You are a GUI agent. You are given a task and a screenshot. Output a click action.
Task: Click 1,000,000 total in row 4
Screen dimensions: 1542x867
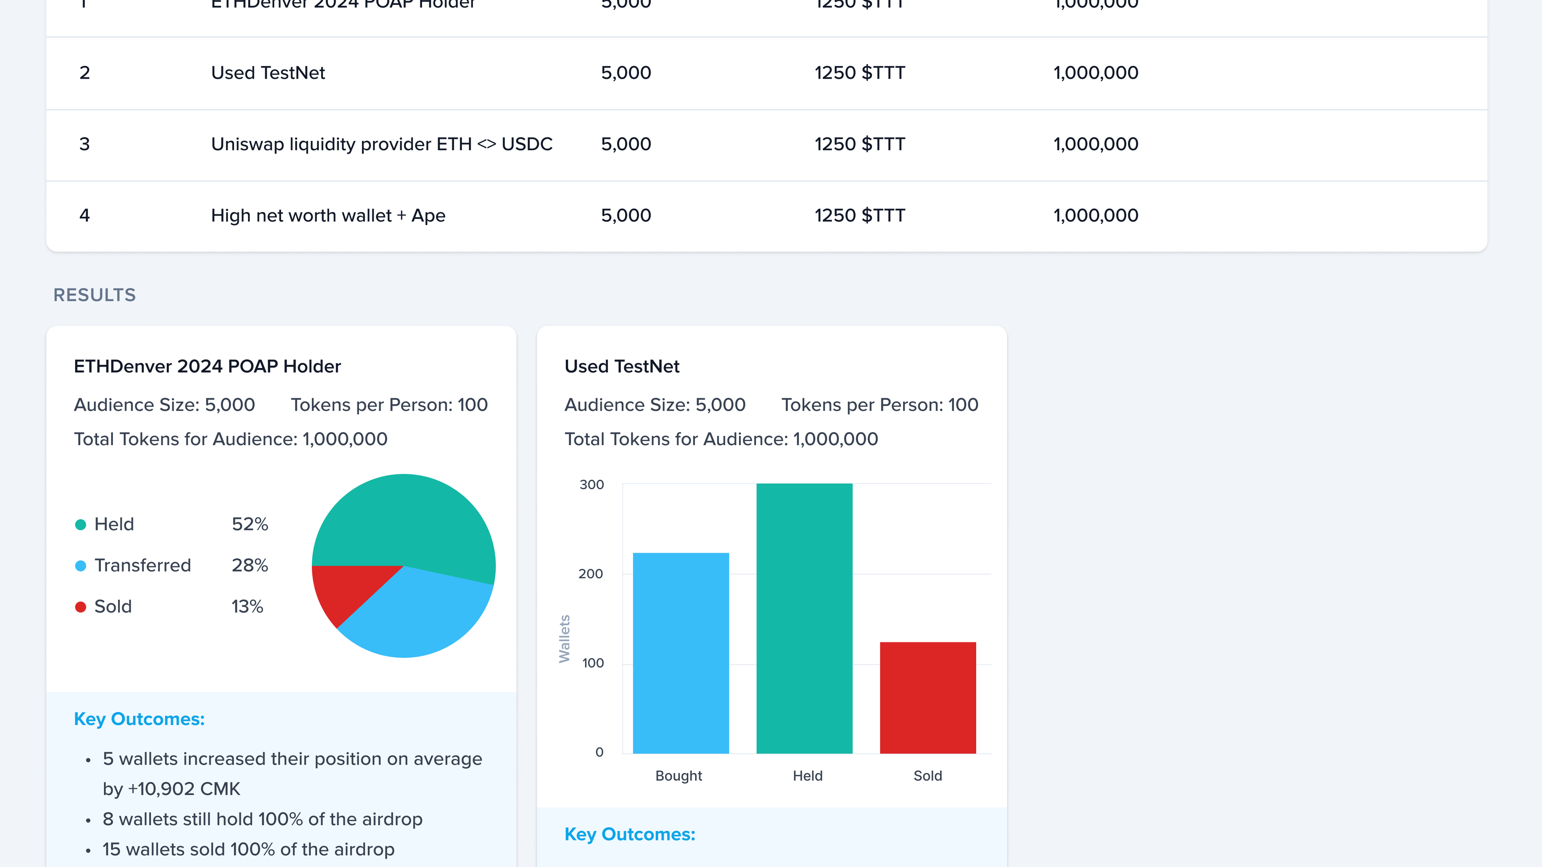[x=1095, y=216]
